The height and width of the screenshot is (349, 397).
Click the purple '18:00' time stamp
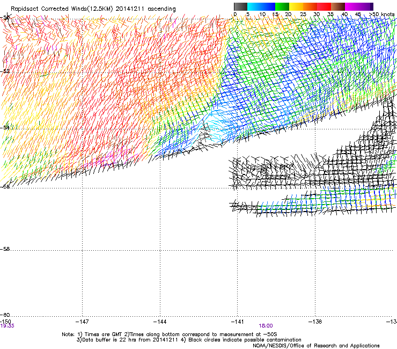pos(266,326)
